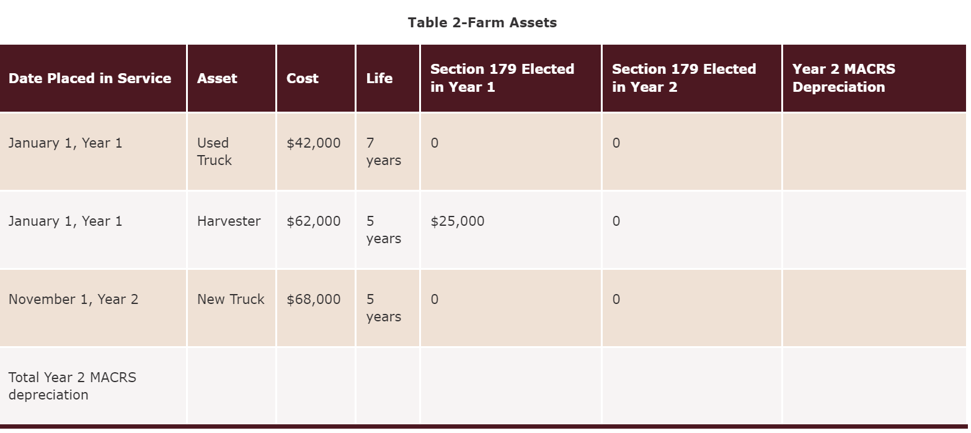Click Year 2 MACRS Depreciation header
Screen dimensions: 971x433
point(844,78)
